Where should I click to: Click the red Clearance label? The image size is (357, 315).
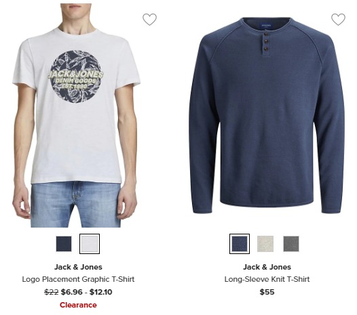tap(78, 305)
